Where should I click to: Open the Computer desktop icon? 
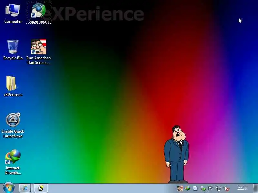point(13,14)
